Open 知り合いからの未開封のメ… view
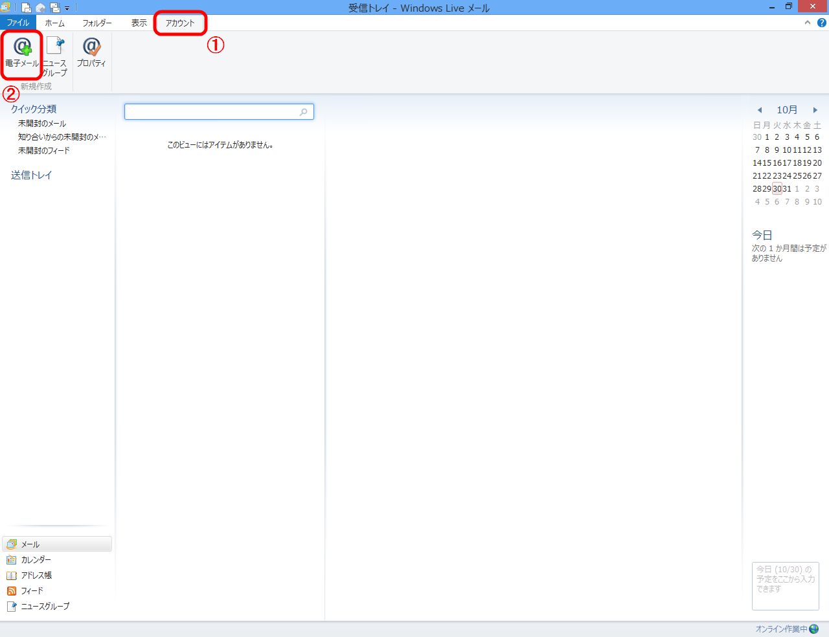 click(62, 137)
